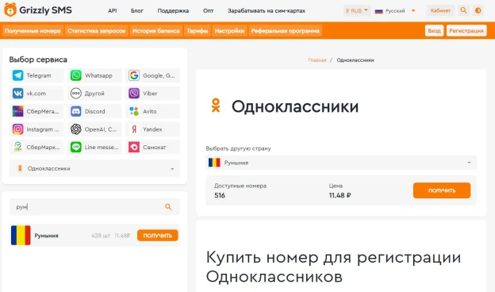Click Получить in the Румыния search result row

158,236
